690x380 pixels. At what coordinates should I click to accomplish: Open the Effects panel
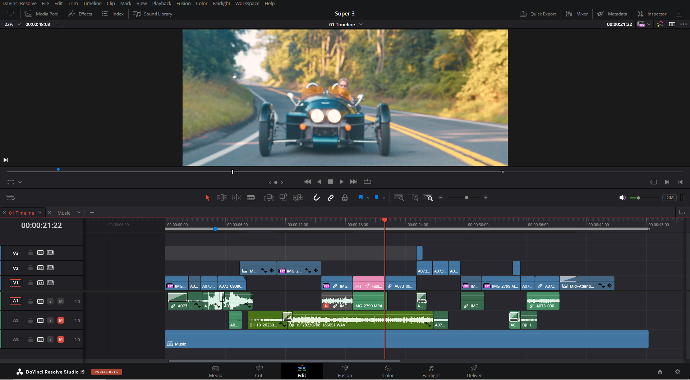pos(80,14)
